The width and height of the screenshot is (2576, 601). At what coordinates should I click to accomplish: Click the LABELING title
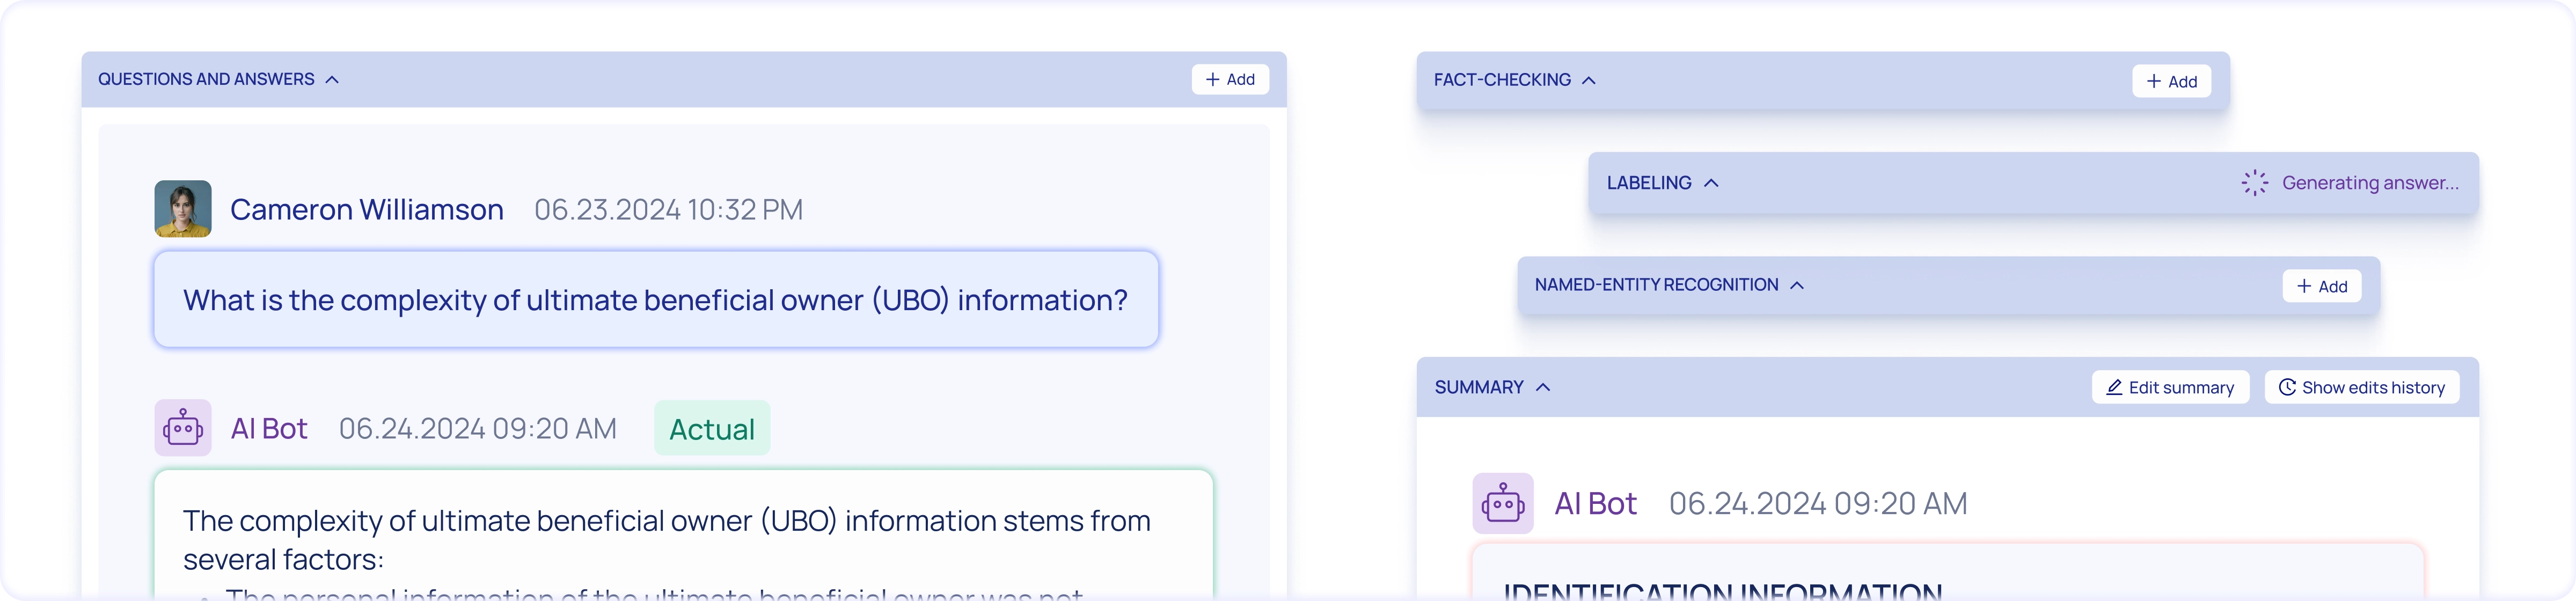pyautogui.click(x=1649, y=183)
